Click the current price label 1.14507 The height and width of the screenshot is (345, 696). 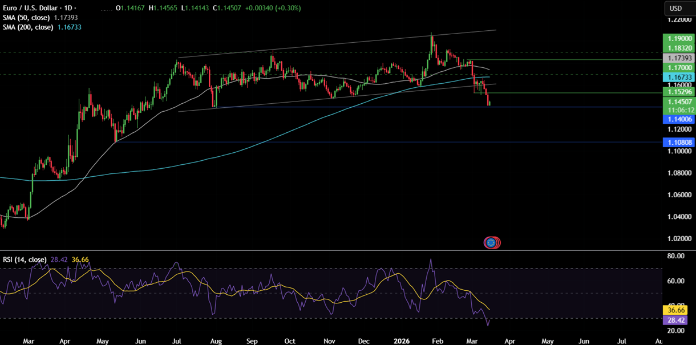[679, 102]
